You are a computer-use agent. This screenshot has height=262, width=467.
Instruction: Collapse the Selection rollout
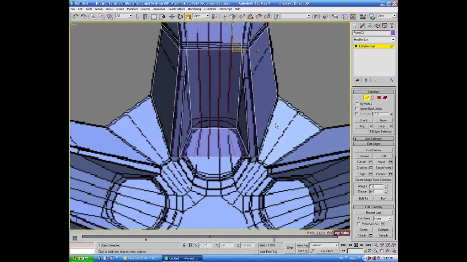(x=373, y=92)
